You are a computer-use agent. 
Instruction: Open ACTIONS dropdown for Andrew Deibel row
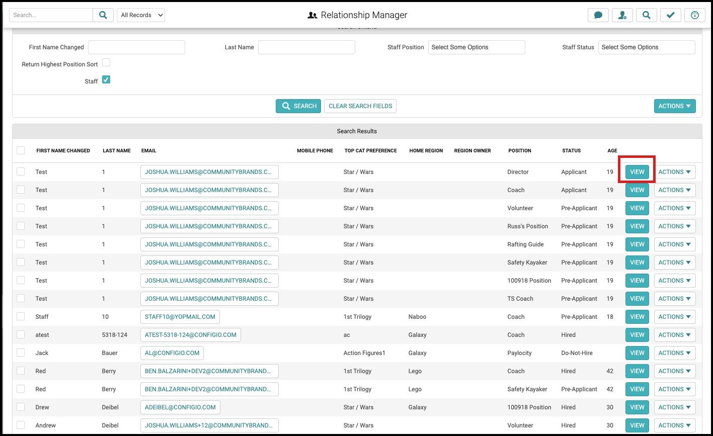point(675,425)
